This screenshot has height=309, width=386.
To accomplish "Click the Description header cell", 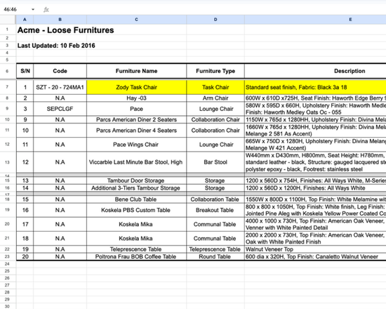I will (x=315, y=71).
